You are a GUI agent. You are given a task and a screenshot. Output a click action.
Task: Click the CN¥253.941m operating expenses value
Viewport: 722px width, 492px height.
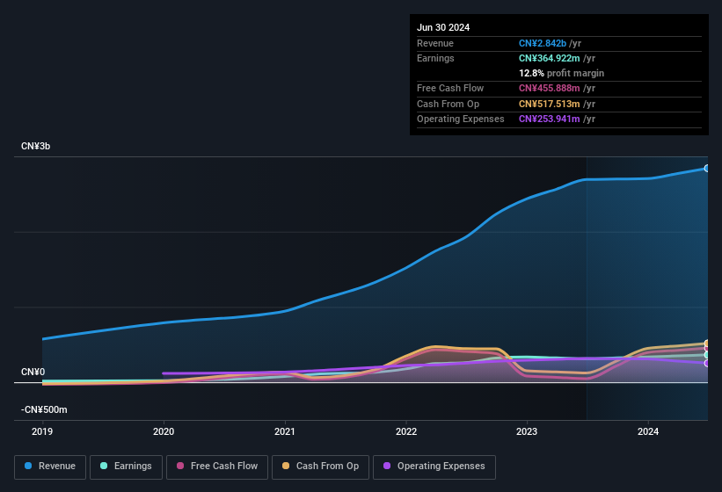click(x=550, y=119)
